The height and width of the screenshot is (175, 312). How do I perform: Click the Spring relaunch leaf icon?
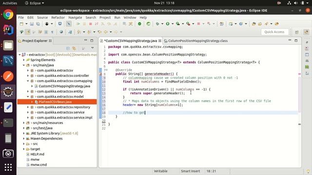(x=148, y=24)
